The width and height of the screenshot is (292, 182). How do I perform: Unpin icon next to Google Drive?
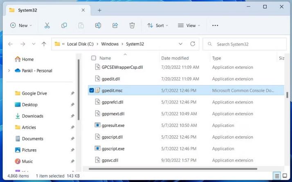(72, 93)
